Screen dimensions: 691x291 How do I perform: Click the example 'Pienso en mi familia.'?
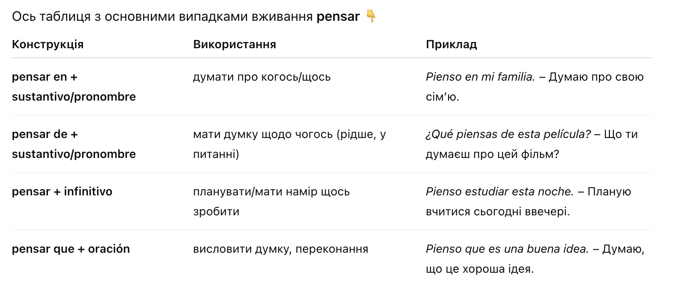(x=480, y=77)
